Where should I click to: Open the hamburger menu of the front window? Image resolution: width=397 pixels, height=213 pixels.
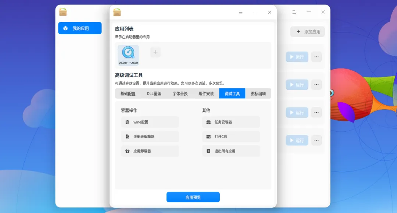point(240,12)
